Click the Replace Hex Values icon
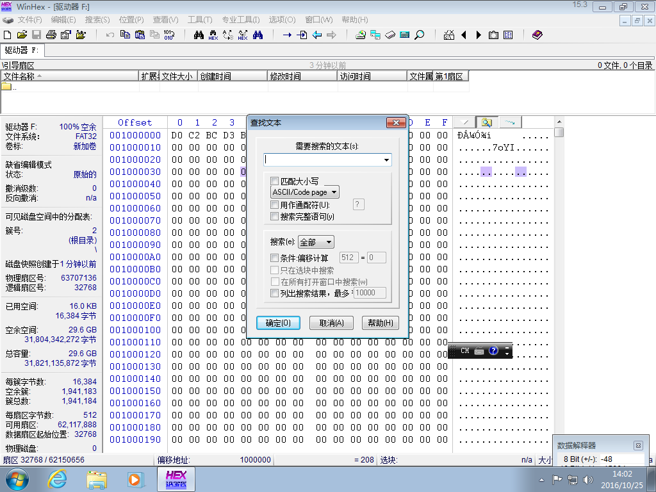The image size is (656, 492). tap(243, 35)
